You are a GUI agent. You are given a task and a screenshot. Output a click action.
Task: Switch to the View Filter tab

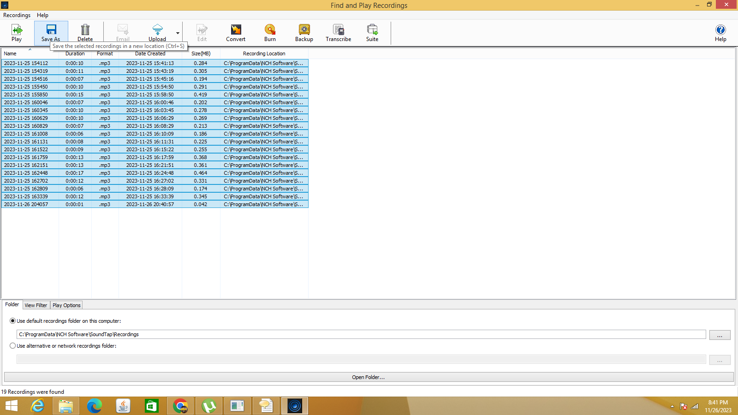(x=36, y=305)
